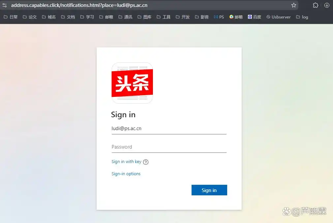This screenshot has height=223, width=333.
Task: Open the Sign-in options link
Action: [126, 174]
